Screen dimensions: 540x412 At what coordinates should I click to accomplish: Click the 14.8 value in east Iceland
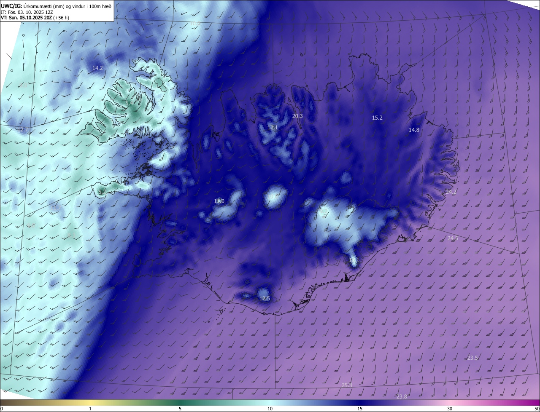414,130
